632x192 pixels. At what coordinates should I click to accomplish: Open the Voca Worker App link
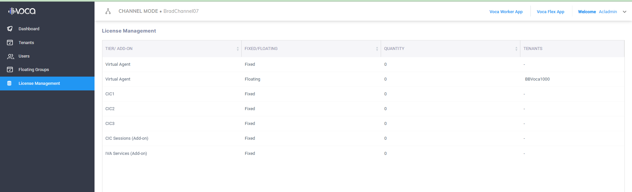point(506,12)
